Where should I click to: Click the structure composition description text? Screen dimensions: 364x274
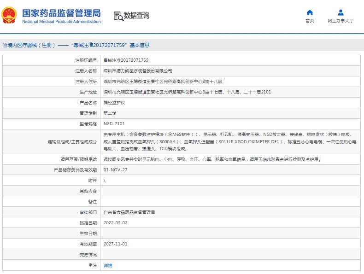pyautogui.click(x=230, y=141)
